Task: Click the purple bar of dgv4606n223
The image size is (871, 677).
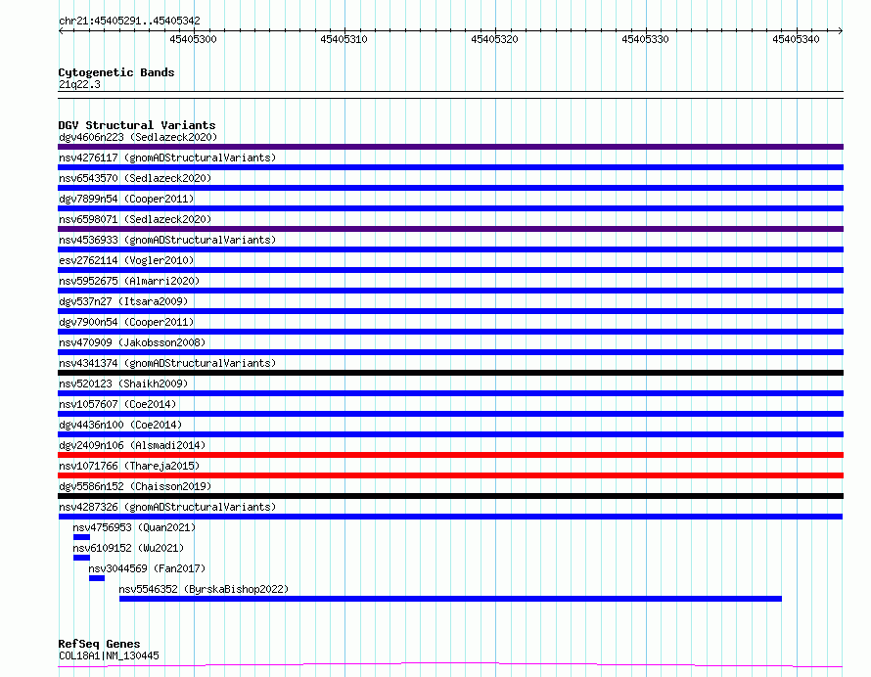Action: [x=450, y=147]
